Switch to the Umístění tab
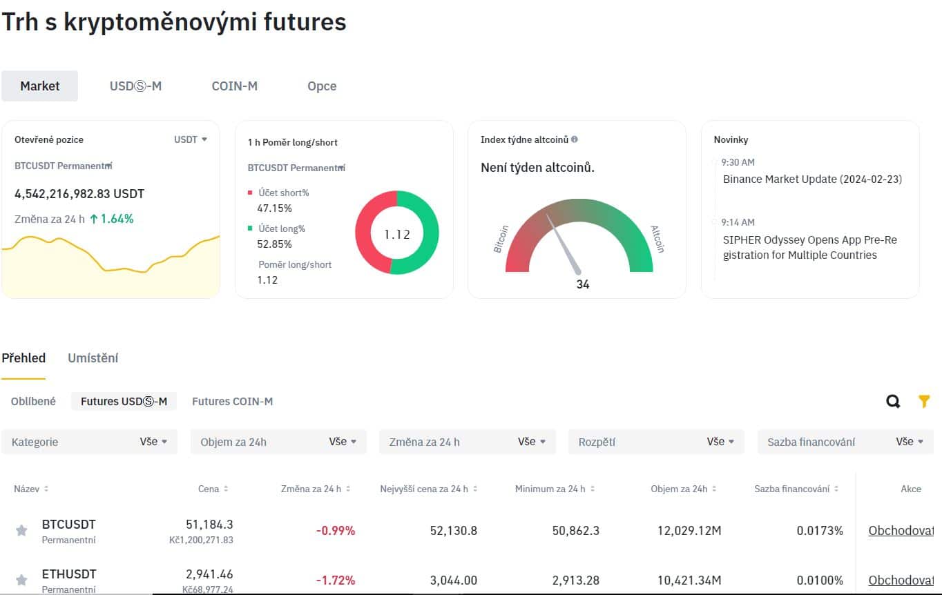This screenshot has width=942, height=595. pyautogui.click(x=93, y=358)
